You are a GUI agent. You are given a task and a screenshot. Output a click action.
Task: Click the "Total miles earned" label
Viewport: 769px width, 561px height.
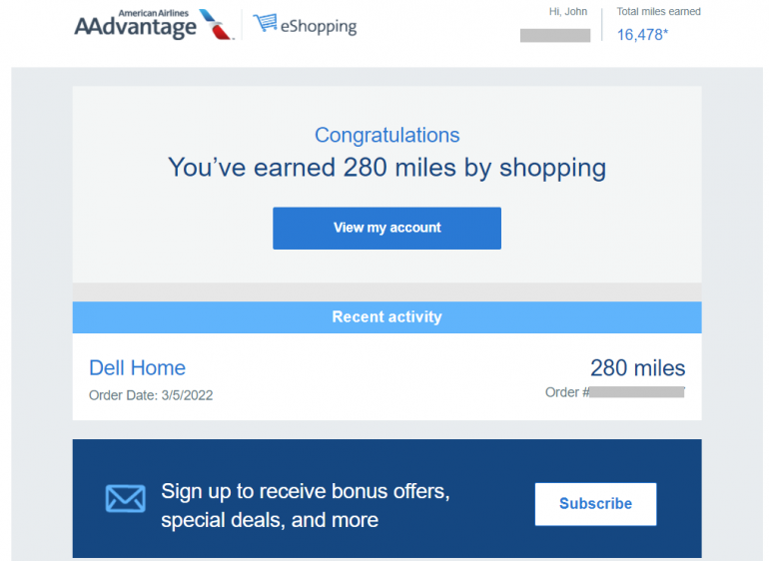pyautogui.click(x=658, y=12)
